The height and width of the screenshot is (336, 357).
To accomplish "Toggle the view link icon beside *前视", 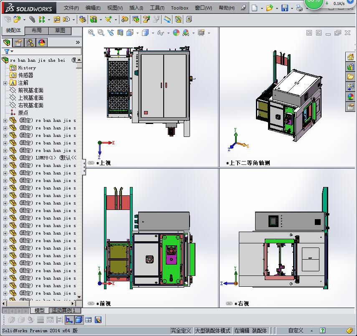I will 91,303.
